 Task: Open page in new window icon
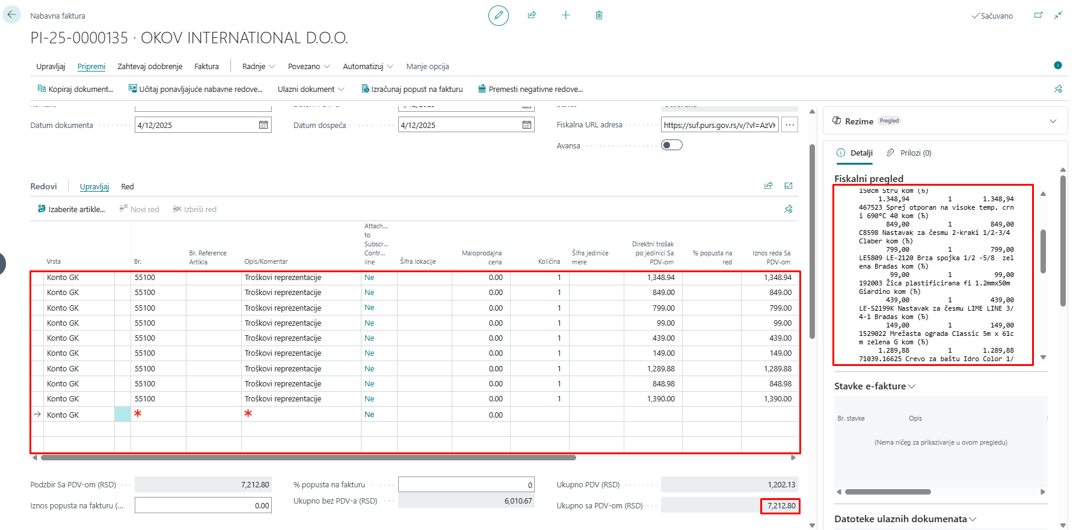1038,16
